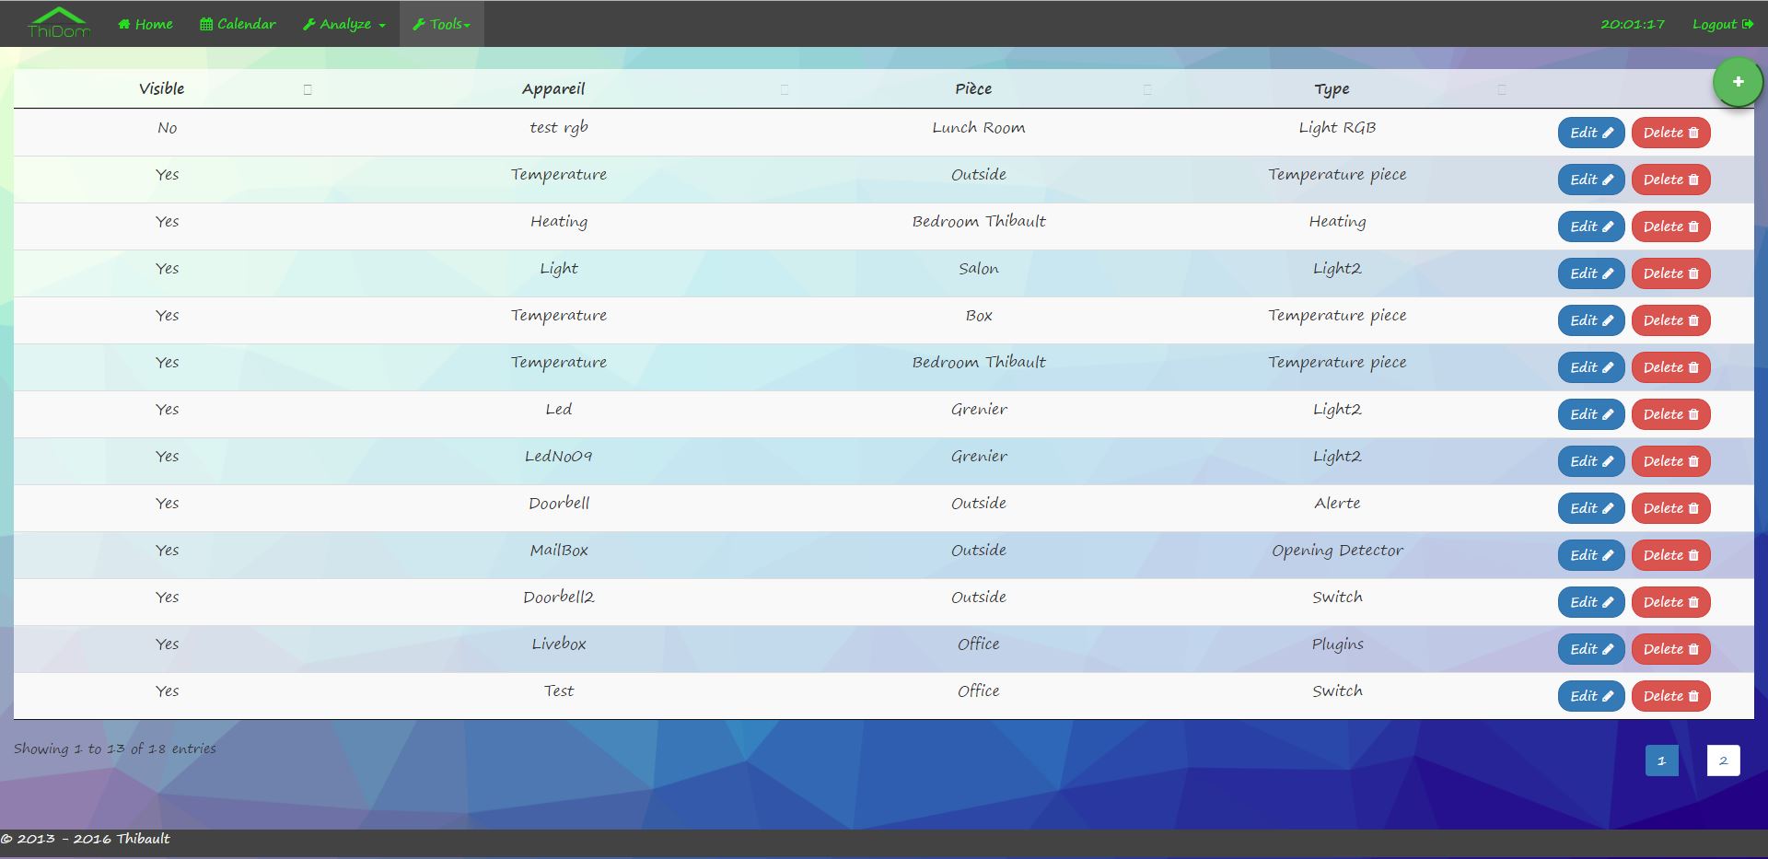Delete the LedNo09 device
Image resolution: width=1768 pixels, height=859 pixels.
point(1671,461)
